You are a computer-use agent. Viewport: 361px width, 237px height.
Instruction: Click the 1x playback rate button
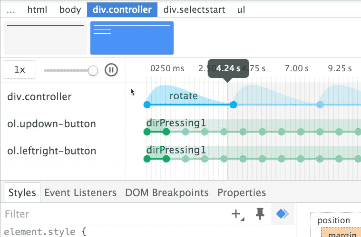pyautogui.click(x=20, y=70)
